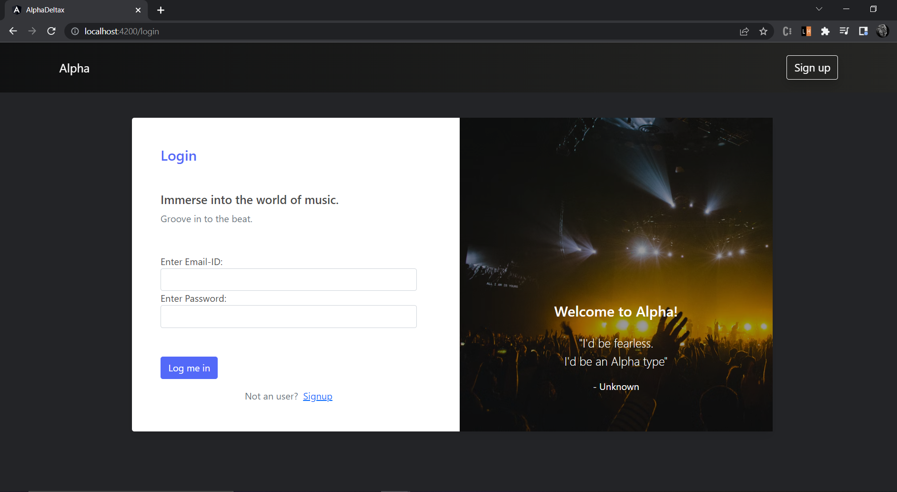
Task: Click the 'Not an user?' text
Action: click(272, 396)
